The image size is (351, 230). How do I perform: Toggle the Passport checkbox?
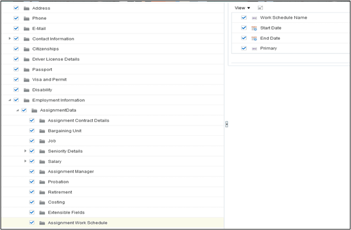[16, 69]
